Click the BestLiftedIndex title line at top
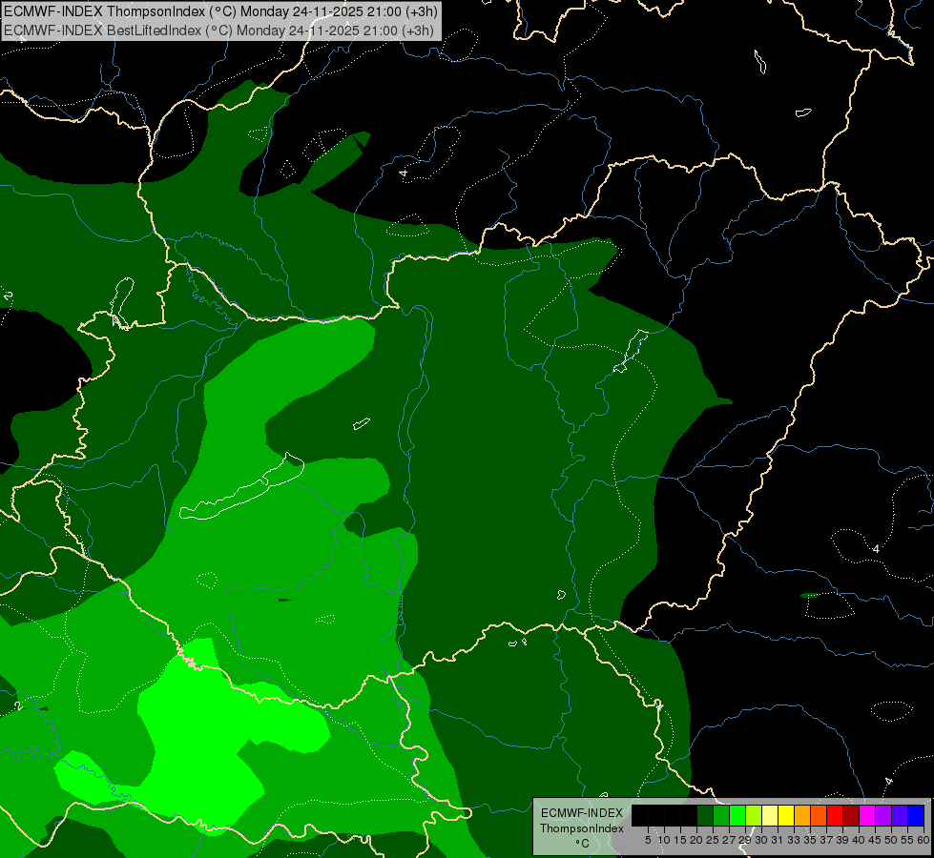Viewport: 934px width, 858px height. [218, 30]
